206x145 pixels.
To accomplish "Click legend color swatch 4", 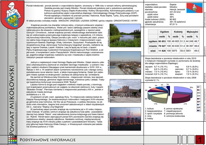I will point(198,96).
